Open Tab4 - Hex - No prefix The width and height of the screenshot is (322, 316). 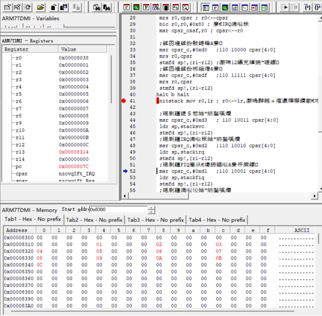(217, 220)
